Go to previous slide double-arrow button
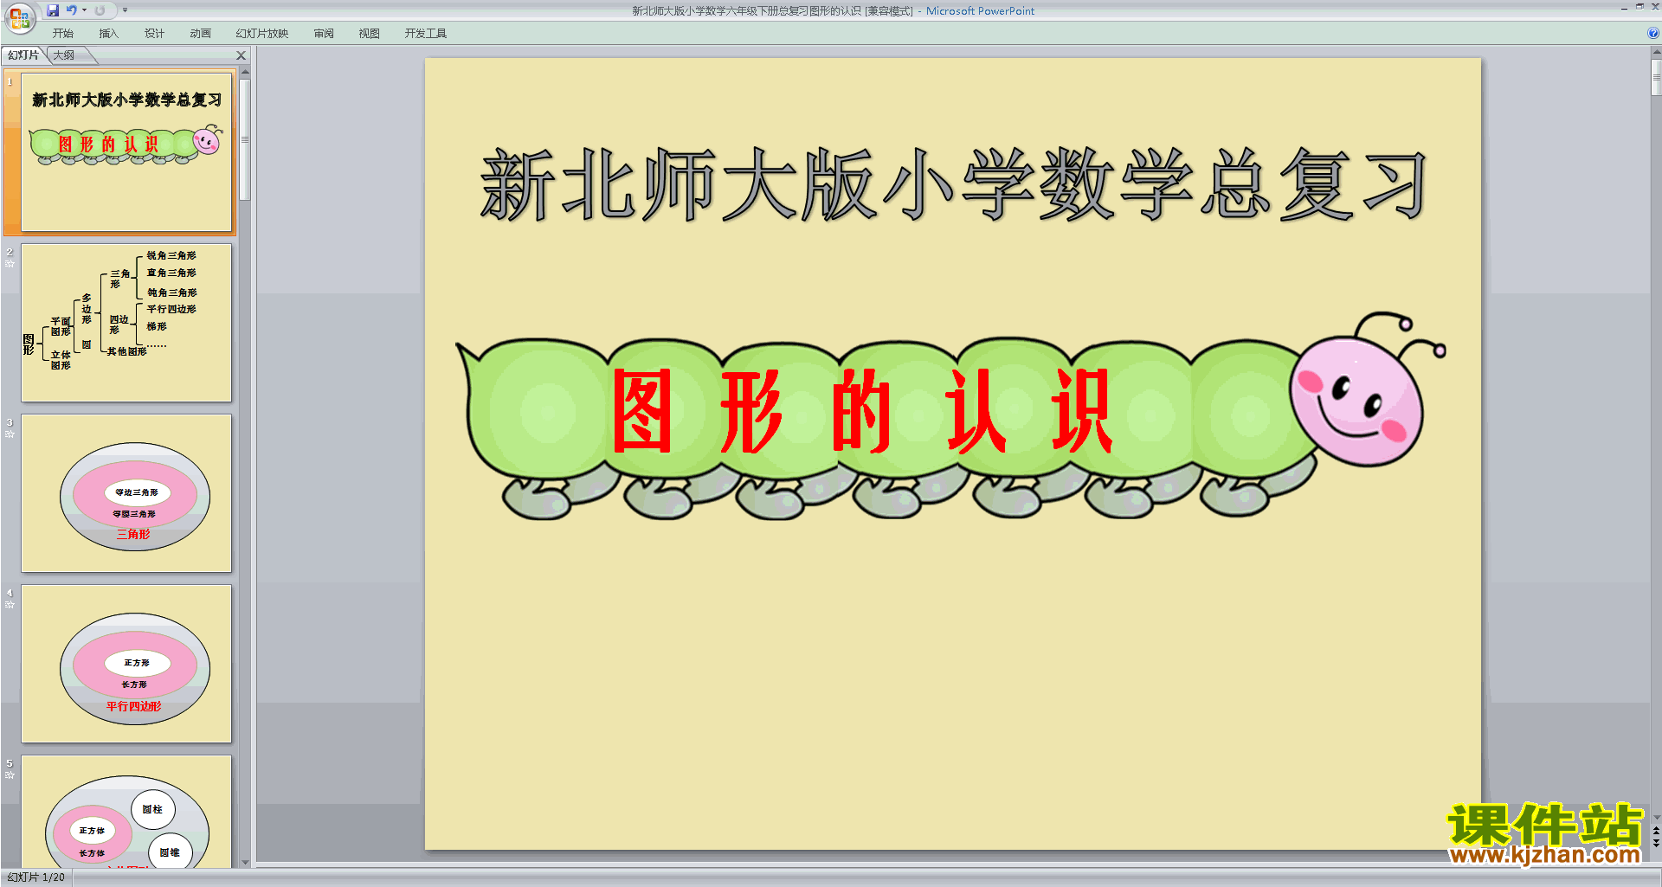1662x887 pixels. (x=1656, y=831)
